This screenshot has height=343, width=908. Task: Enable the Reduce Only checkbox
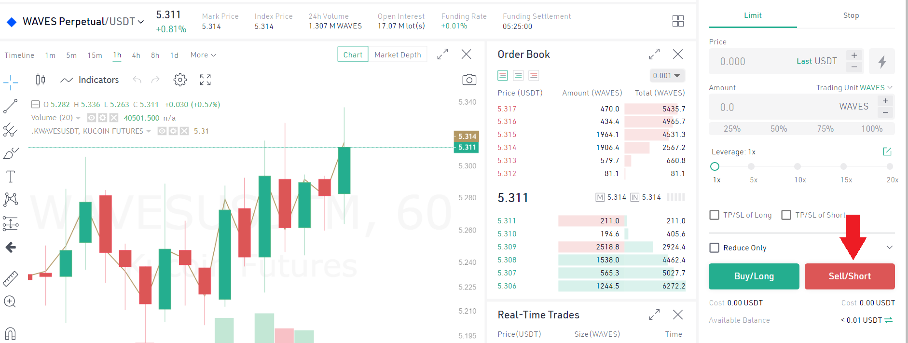pos(715,248)
